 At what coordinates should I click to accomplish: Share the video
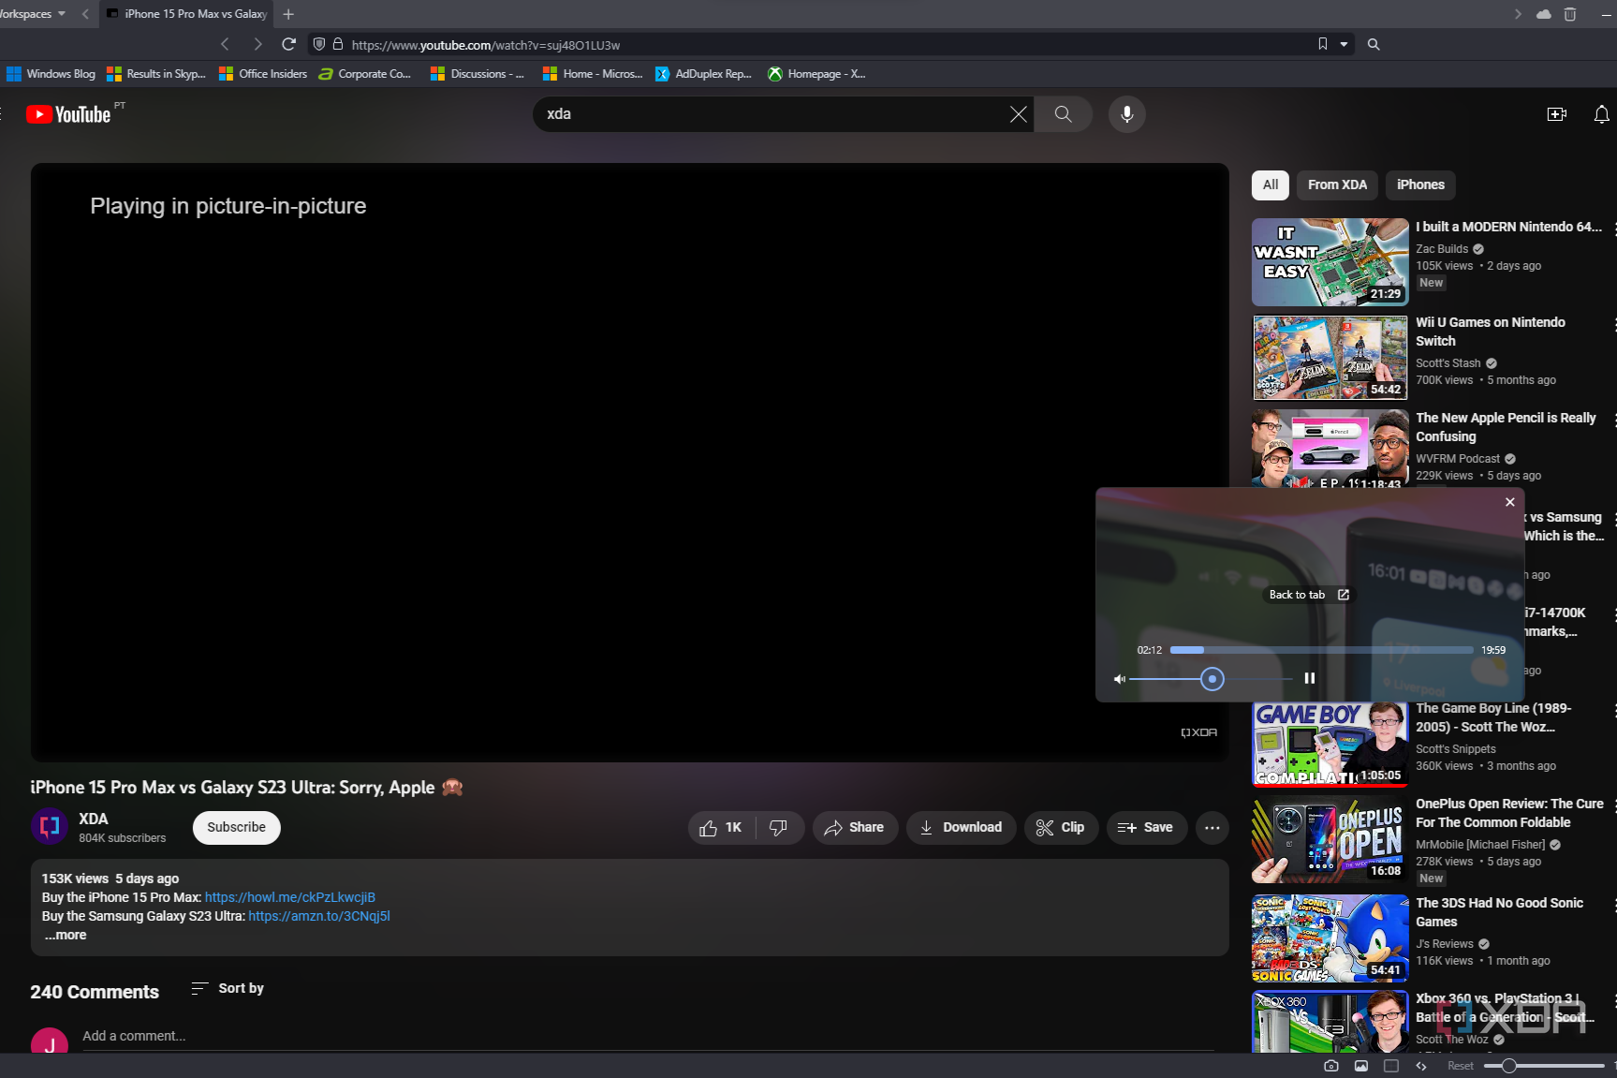click(855, 828)
